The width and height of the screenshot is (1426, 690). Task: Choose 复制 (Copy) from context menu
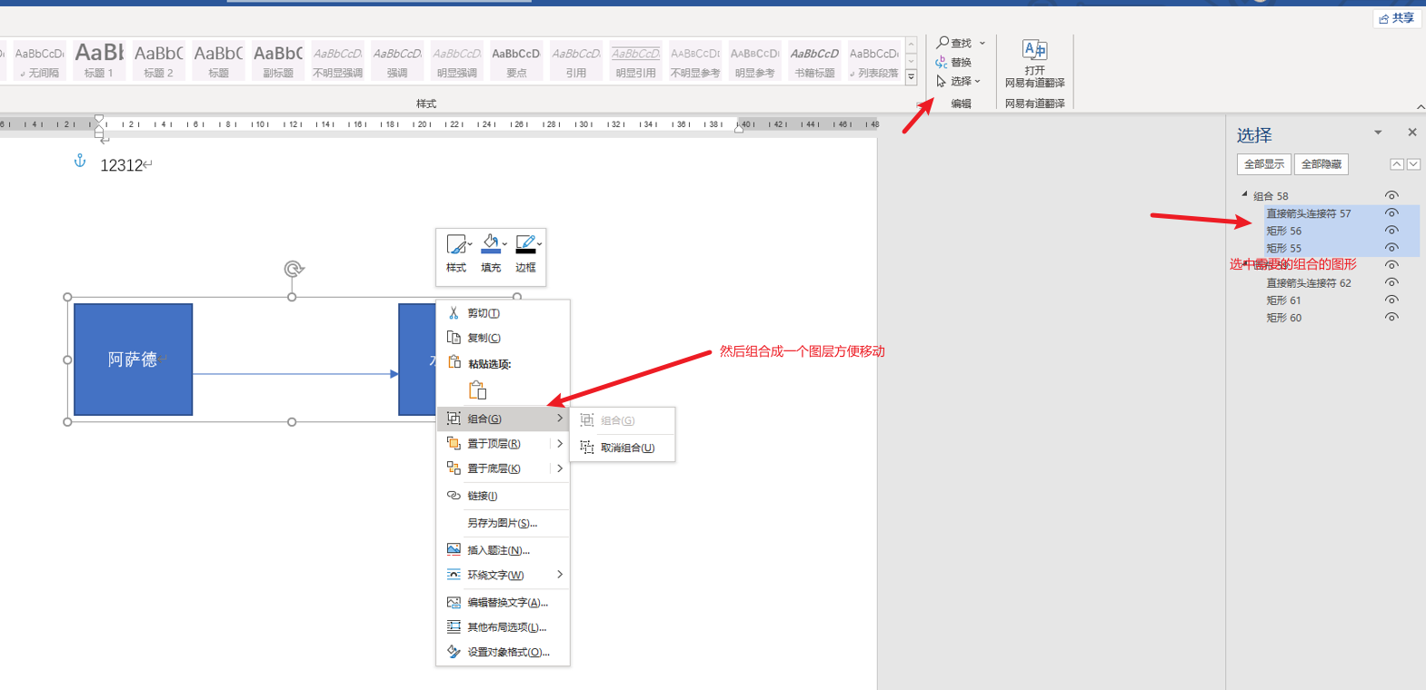click(503, 338)
